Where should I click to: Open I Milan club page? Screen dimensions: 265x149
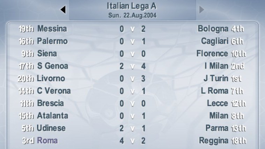[x=216, y=66]
